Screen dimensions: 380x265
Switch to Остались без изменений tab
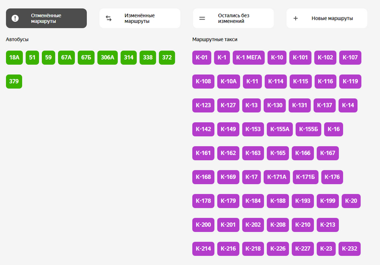(x=233, y=18)
